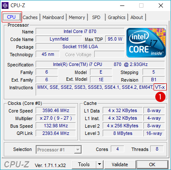Switch to the Caches tab
This screenshot has width=171, height=170.
(x=30, y=17)
